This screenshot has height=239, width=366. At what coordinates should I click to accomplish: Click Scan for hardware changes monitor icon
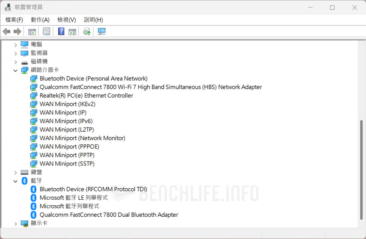click(101, 31)
